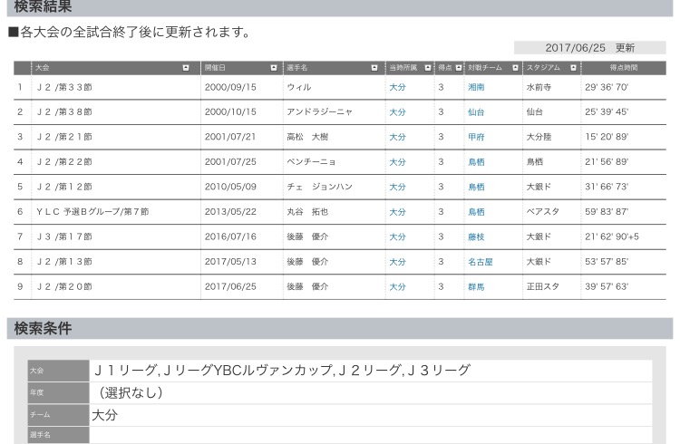Click sort icon in スタジアム header
680x444 pixels.
pos(573,68)
